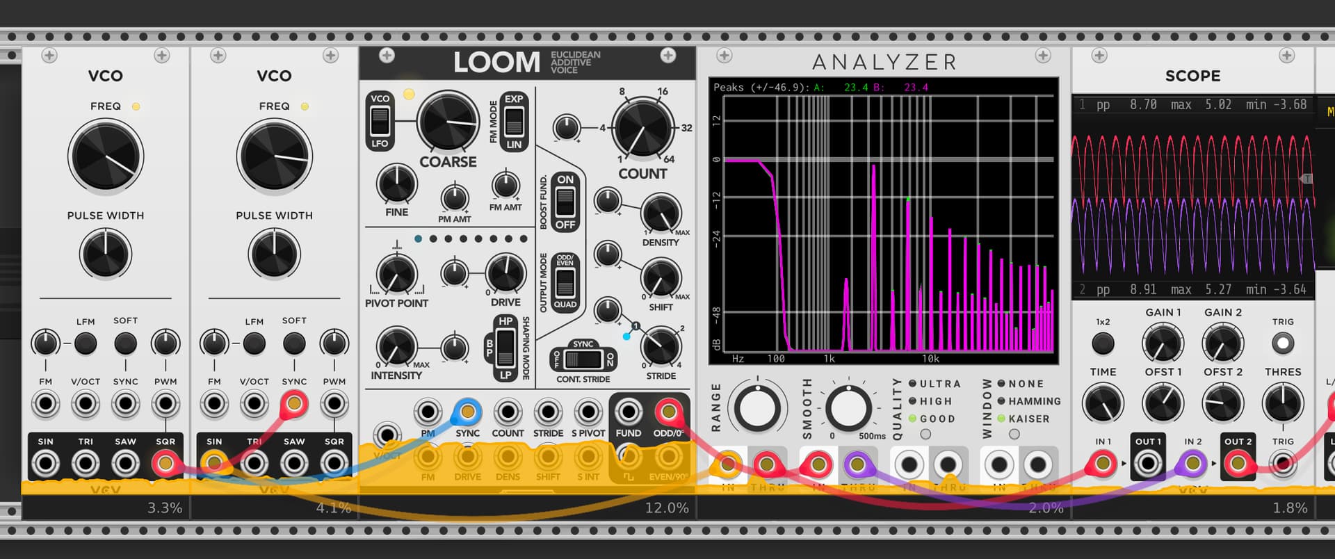Click Scope's THRES knob
Screen dimensions: 1335x559
tap(1283, 403)
